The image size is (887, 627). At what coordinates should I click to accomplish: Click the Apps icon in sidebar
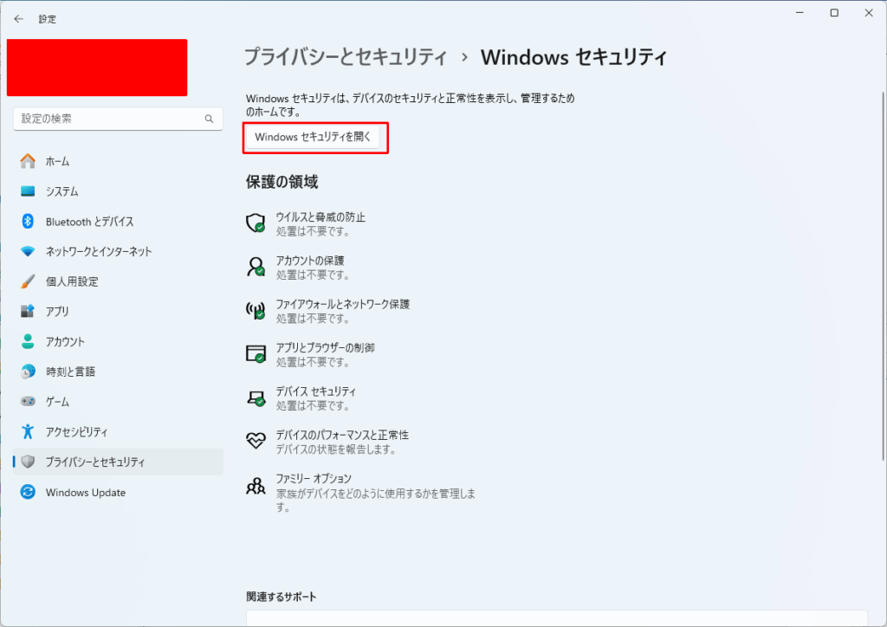click(28, 311)
